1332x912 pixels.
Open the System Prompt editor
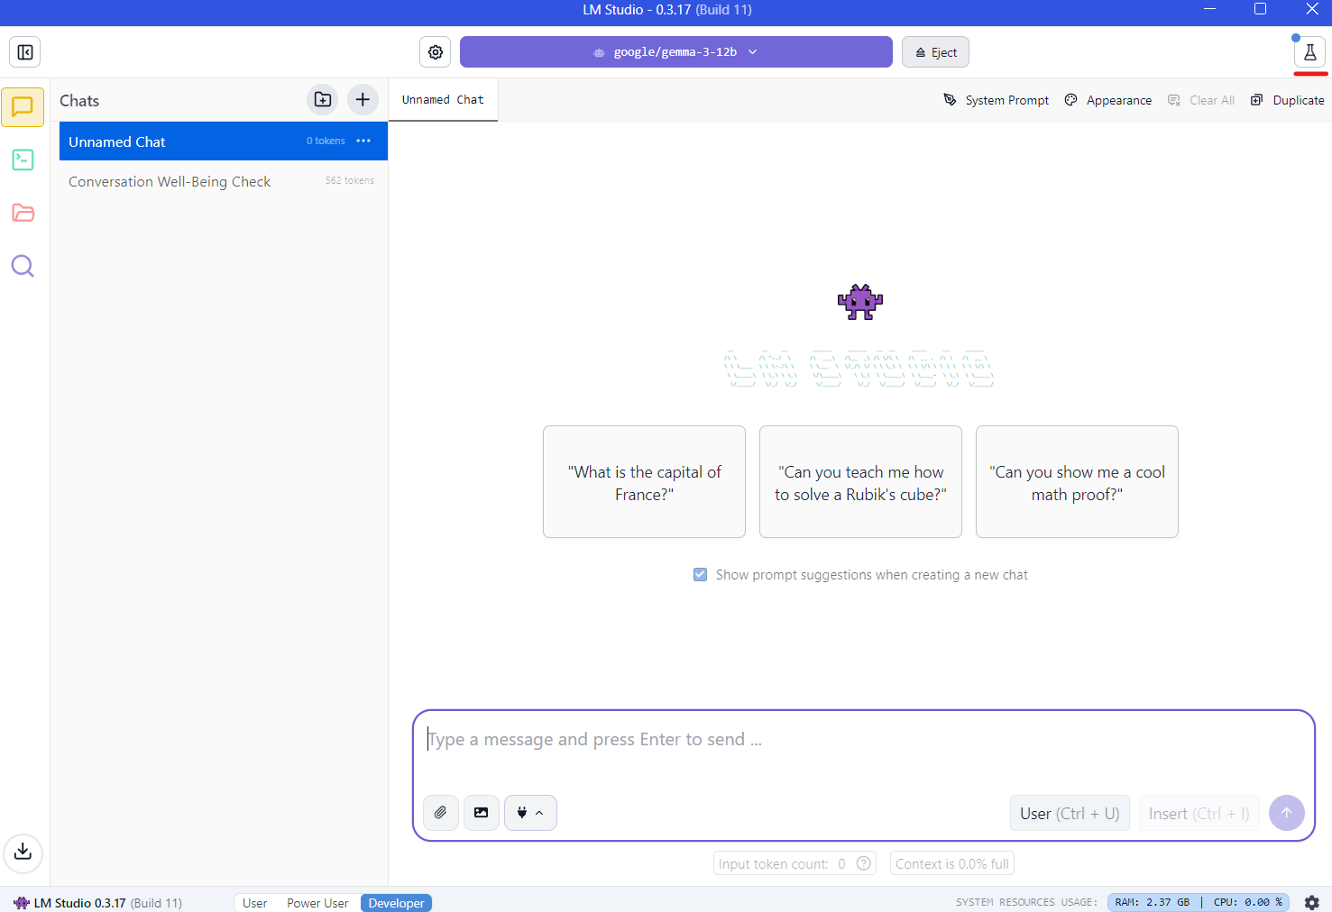tap(997, 100)
